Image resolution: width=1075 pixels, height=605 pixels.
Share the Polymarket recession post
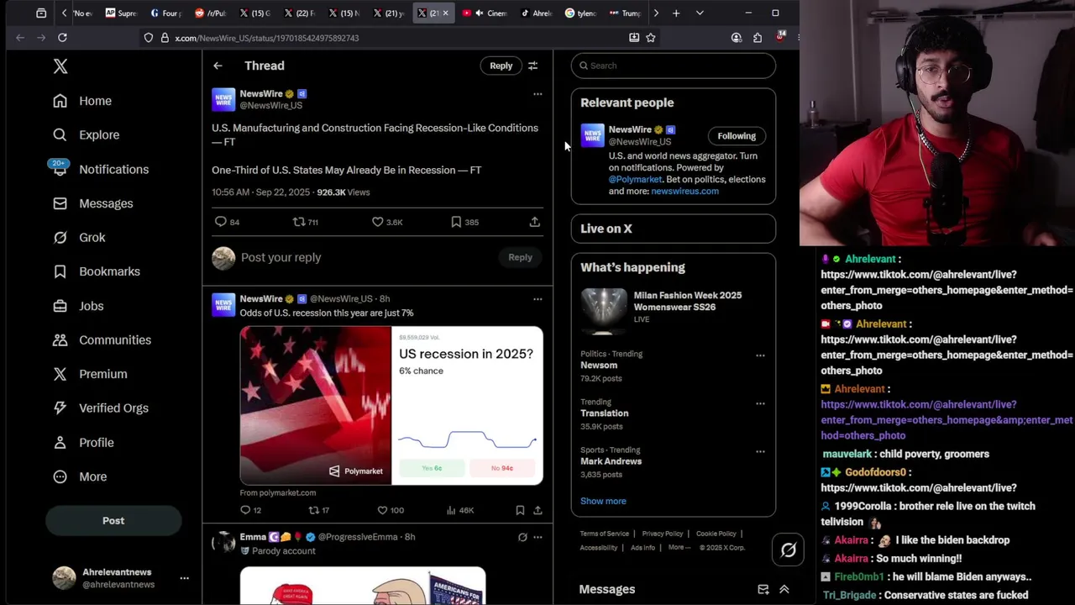point(537,510)
